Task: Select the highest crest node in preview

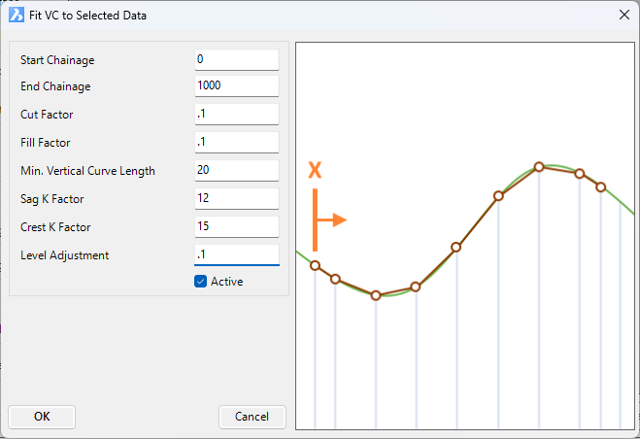Action: tap(539, 167)
